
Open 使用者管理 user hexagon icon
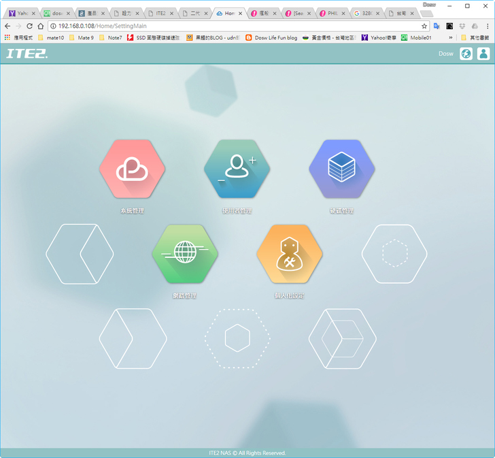coord(237,169)
